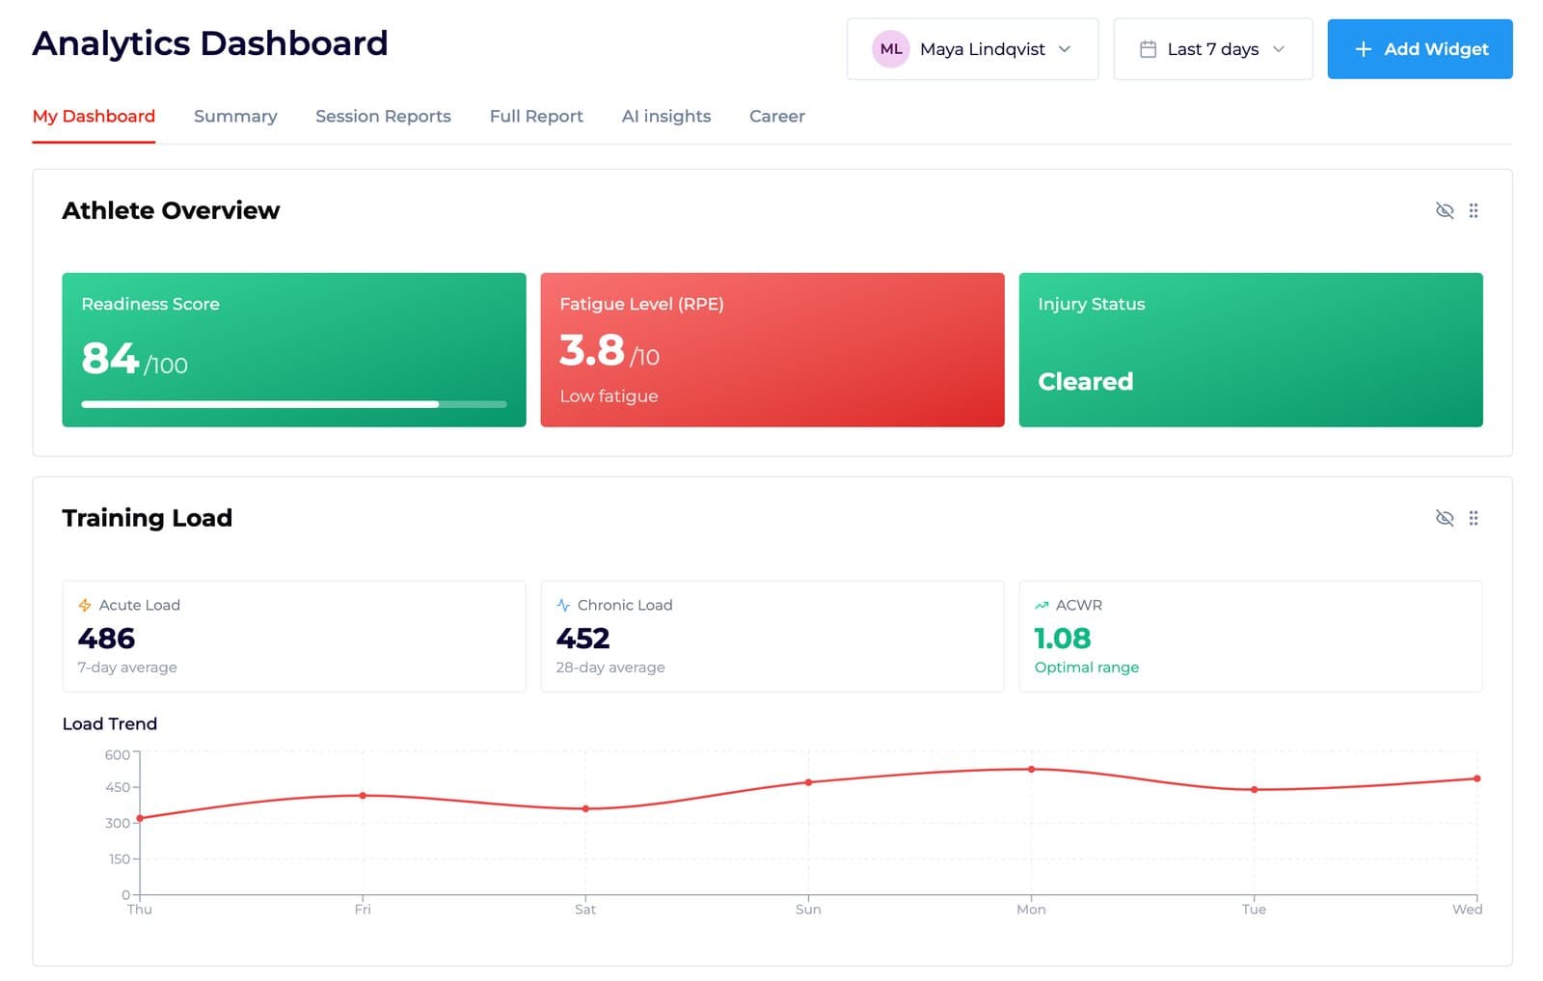Switch to the Summary tab
1543x981 pixels.
click(235, 117)
